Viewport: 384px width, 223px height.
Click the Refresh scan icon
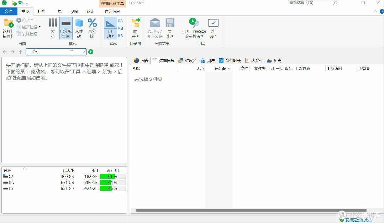point(19,27)
